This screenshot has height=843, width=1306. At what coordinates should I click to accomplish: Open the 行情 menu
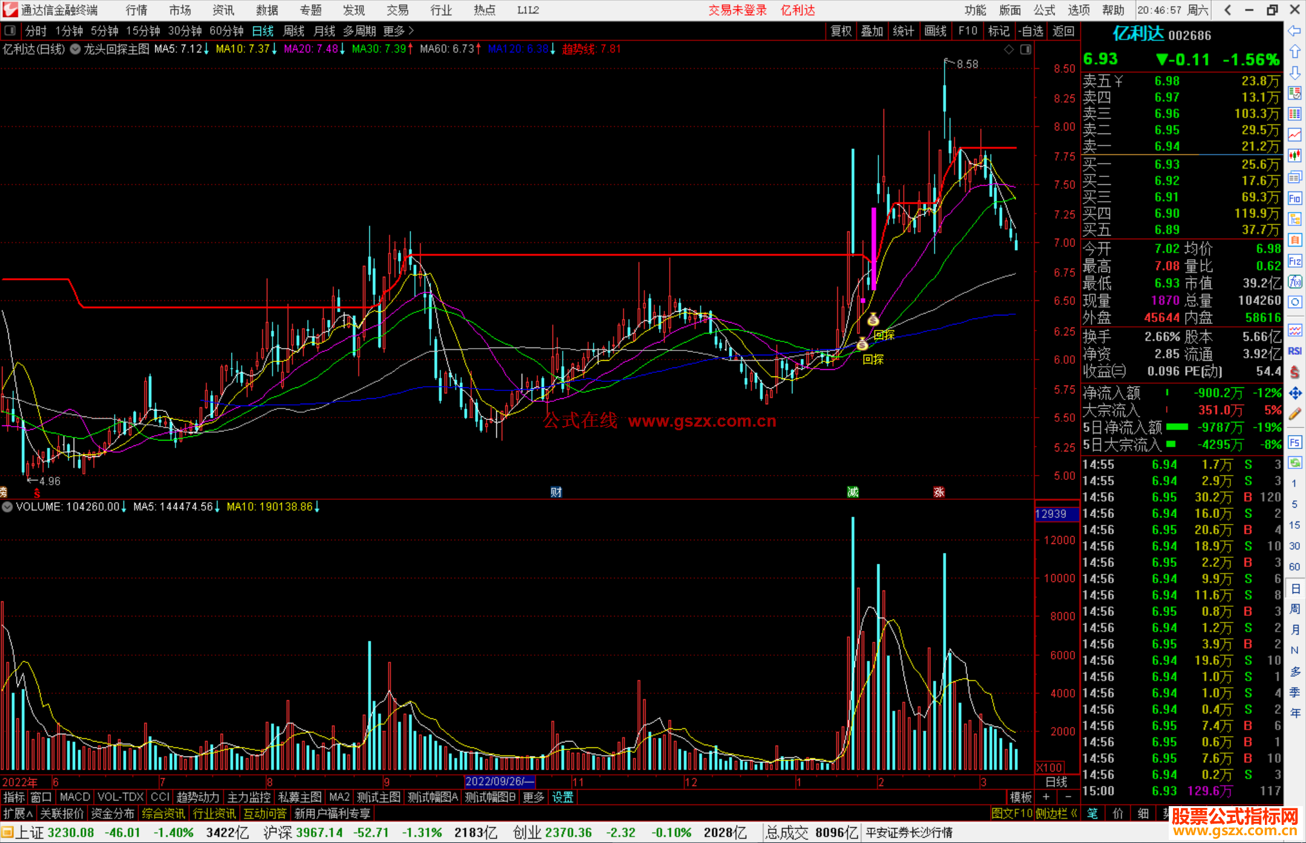136,10
